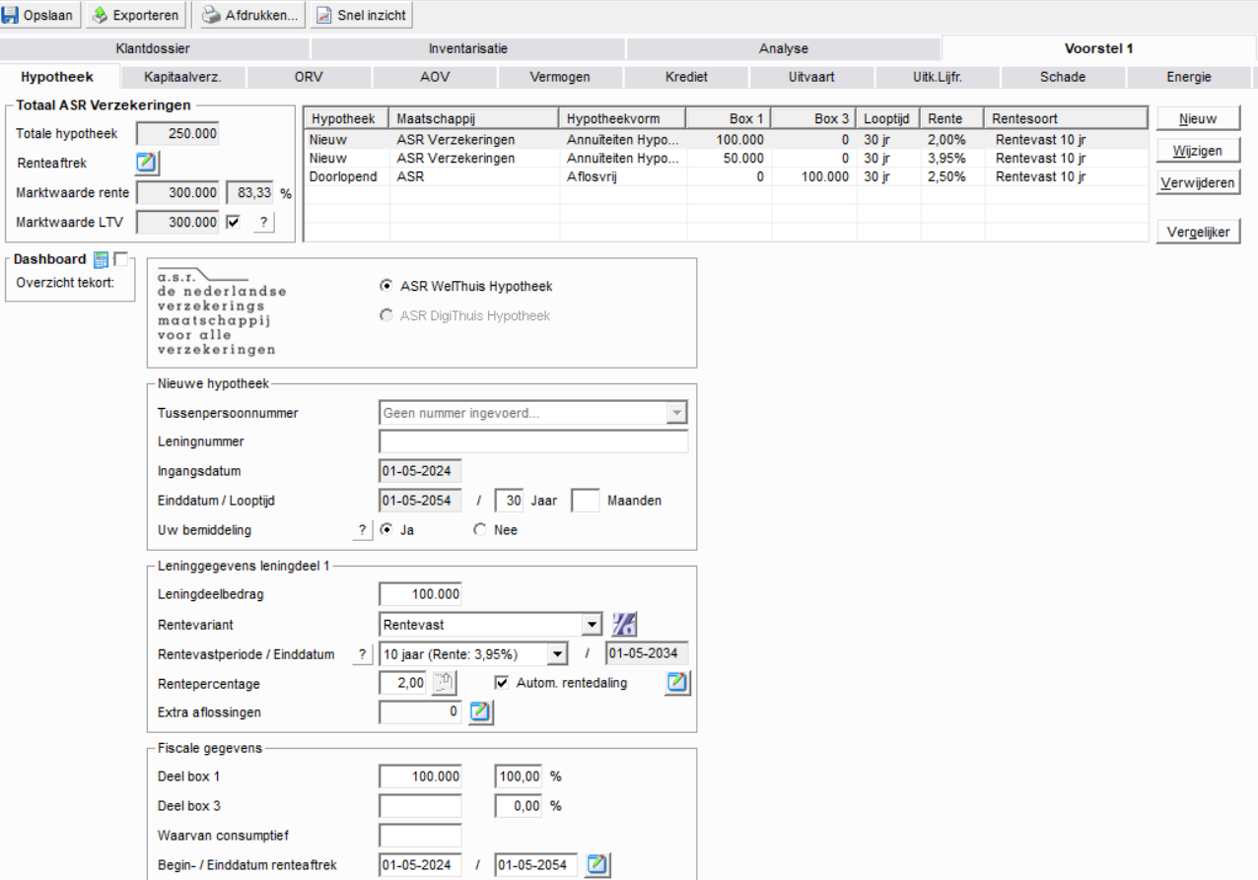Click the Deel box 1 percentage field
1258x880 pixels.
click(x=519, y=777)
